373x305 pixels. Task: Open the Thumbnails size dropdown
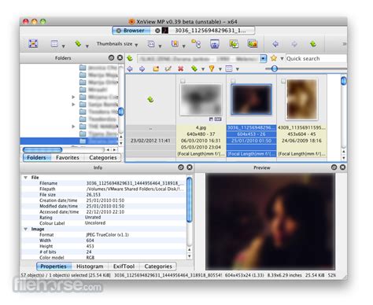tap(117, 44)
